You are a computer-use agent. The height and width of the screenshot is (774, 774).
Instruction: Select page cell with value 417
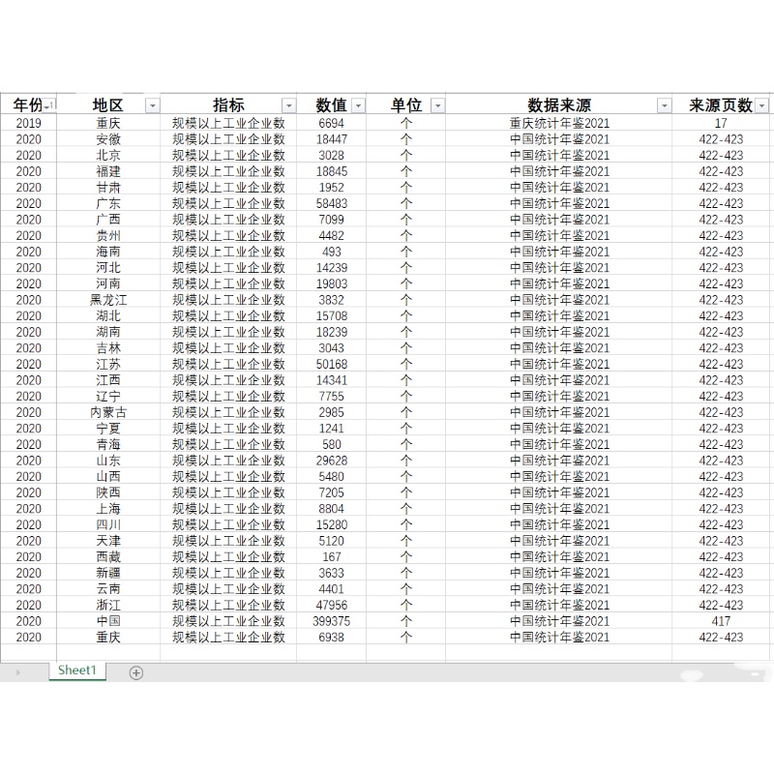[x=721, y=620]
